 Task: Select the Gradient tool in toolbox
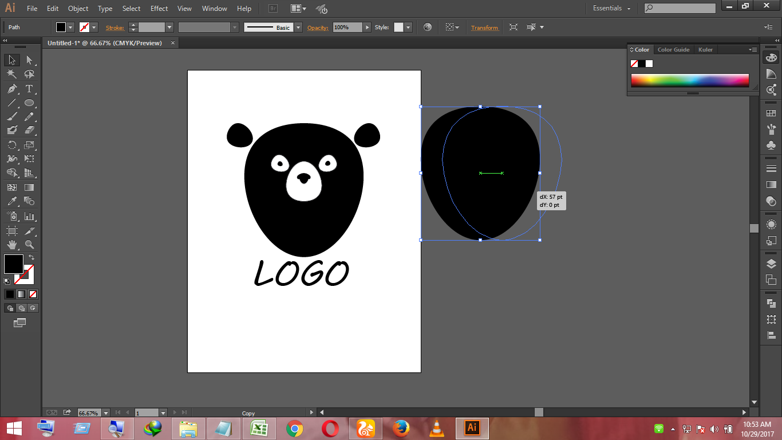point(29,187)
